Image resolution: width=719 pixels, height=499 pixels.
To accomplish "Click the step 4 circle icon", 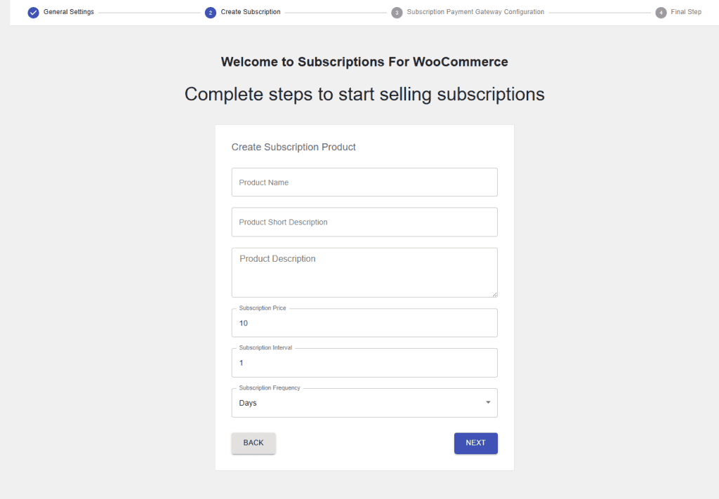I will [x=661, y=12].
